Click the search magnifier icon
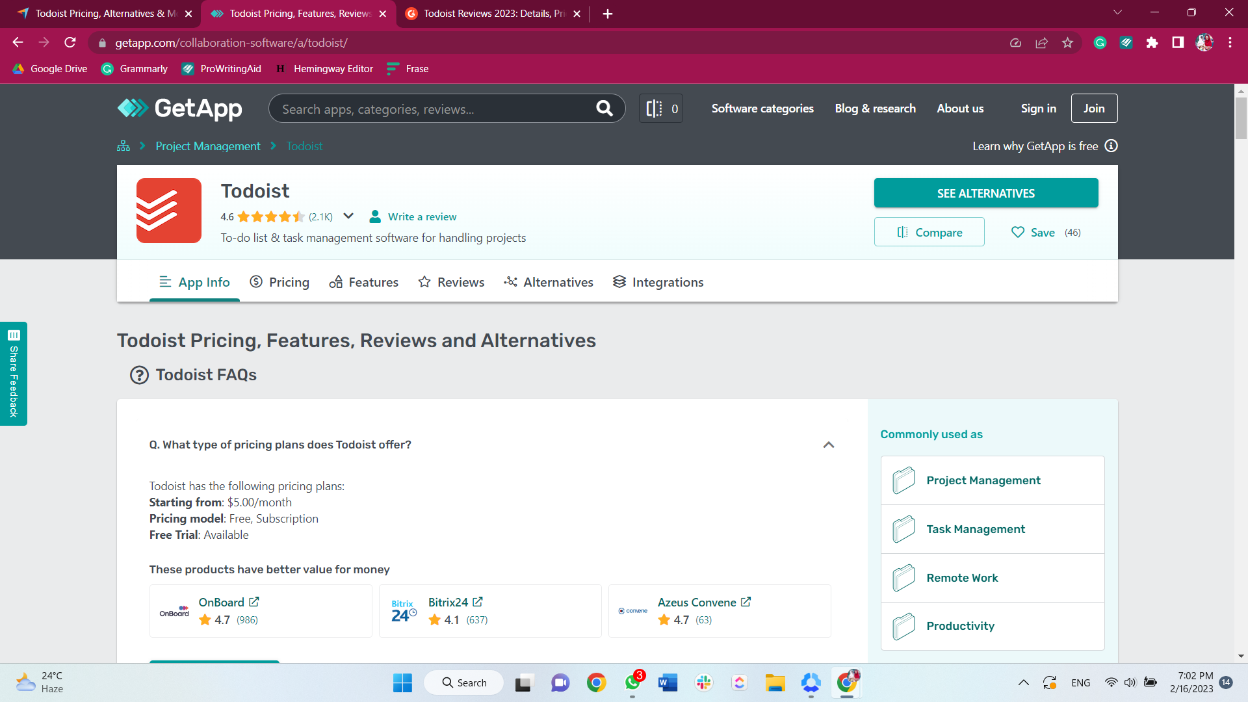This screenshot has width=1248, height=702. [604, 108]
